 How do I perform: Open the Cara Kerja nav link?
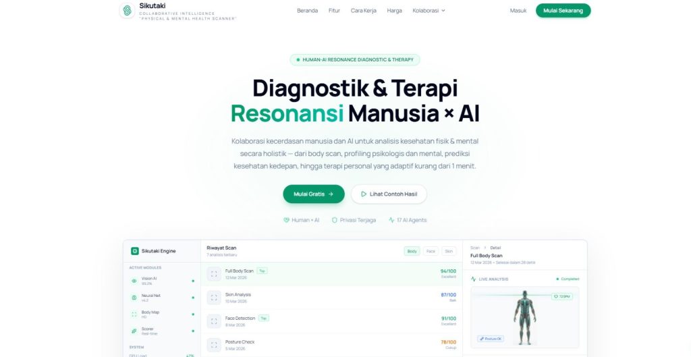coord(364,11)
